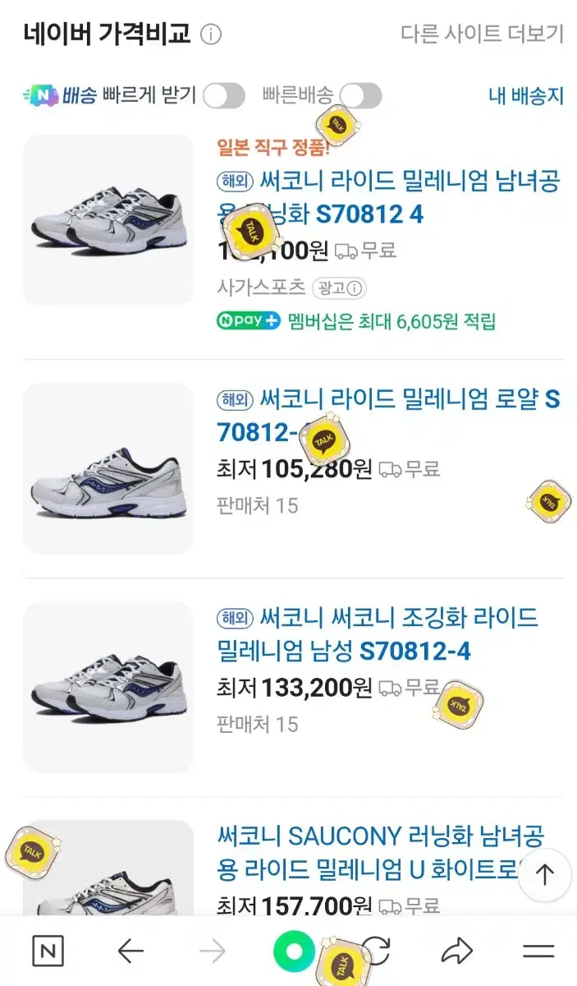The image size is (577, 986).
Task: Tap the Npay 멤버십 적립 banner
Action: point(356,321)
